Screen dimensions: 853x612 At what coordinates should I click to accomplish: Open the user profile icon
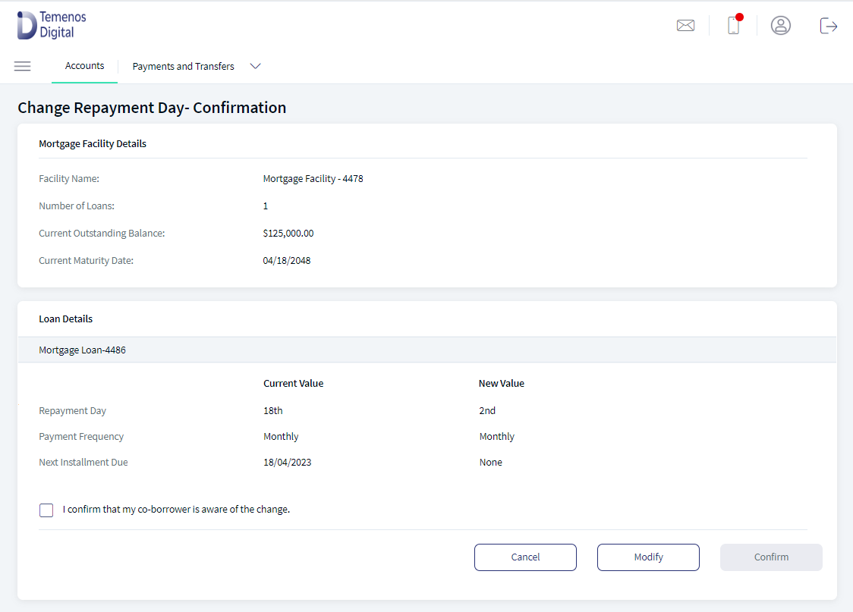[781, 26]
